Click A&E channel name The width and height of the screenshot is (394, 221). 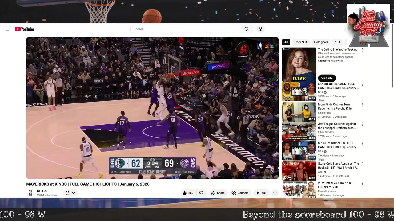click(320, 172)
